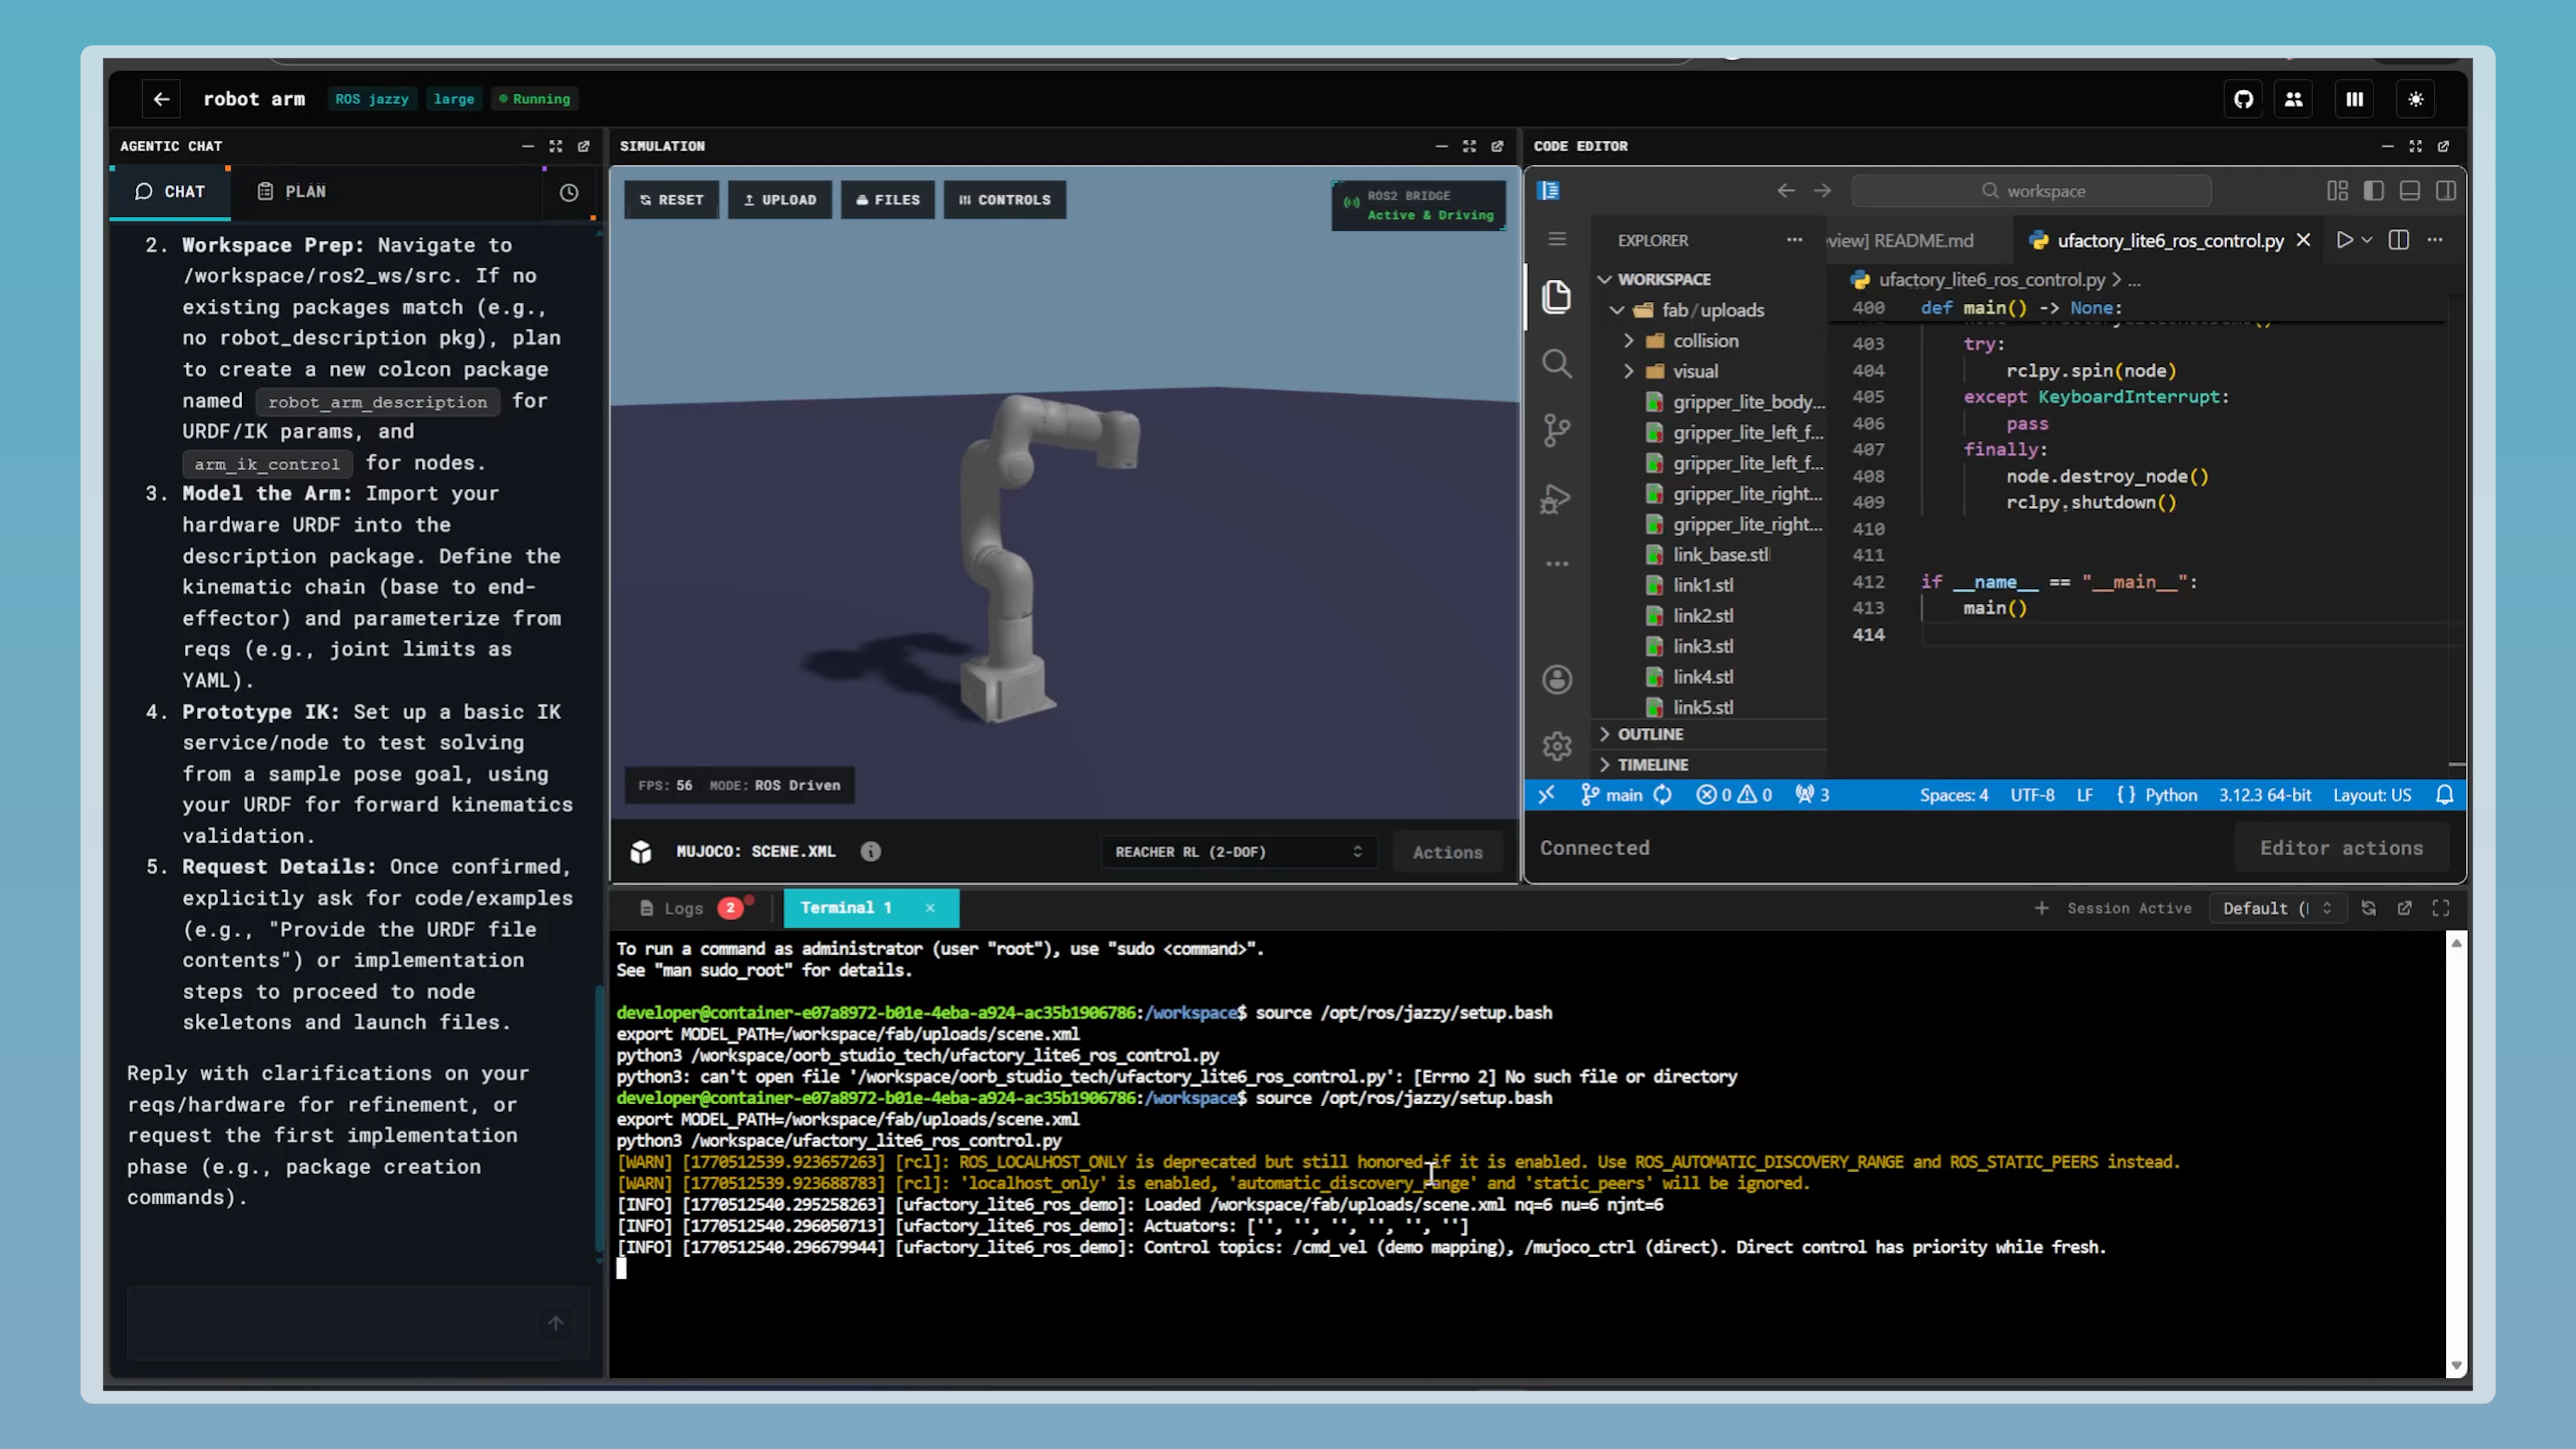Run the ufactory_lite6_ros_control.py file
This screenshot has height=1449, width=2576.
[x=2345, y=240]
